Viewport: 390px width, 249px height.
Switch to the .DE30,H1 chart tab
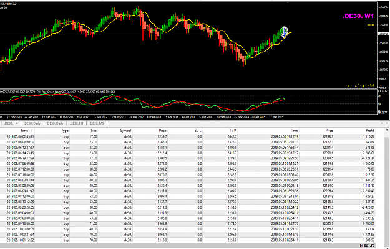tap(76, 123)
